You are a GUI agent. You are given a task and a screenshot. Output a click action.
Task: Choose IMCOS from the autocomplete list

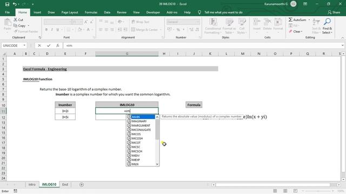[x=141, y=134]
